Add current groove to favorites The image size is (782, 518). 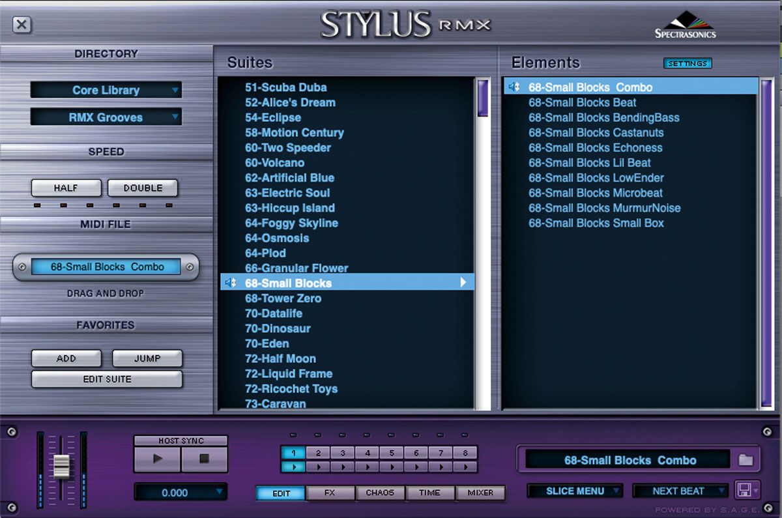tap(66, 358)
